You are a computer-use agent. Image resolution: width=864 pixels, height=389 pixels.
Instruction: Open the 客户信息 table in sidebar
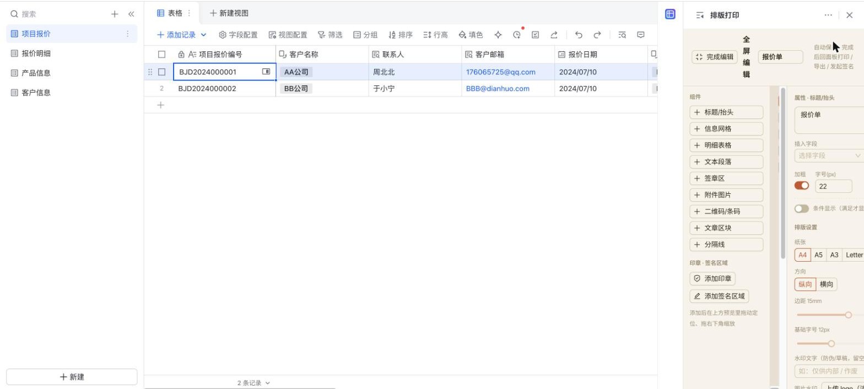[x=72, y=93]
